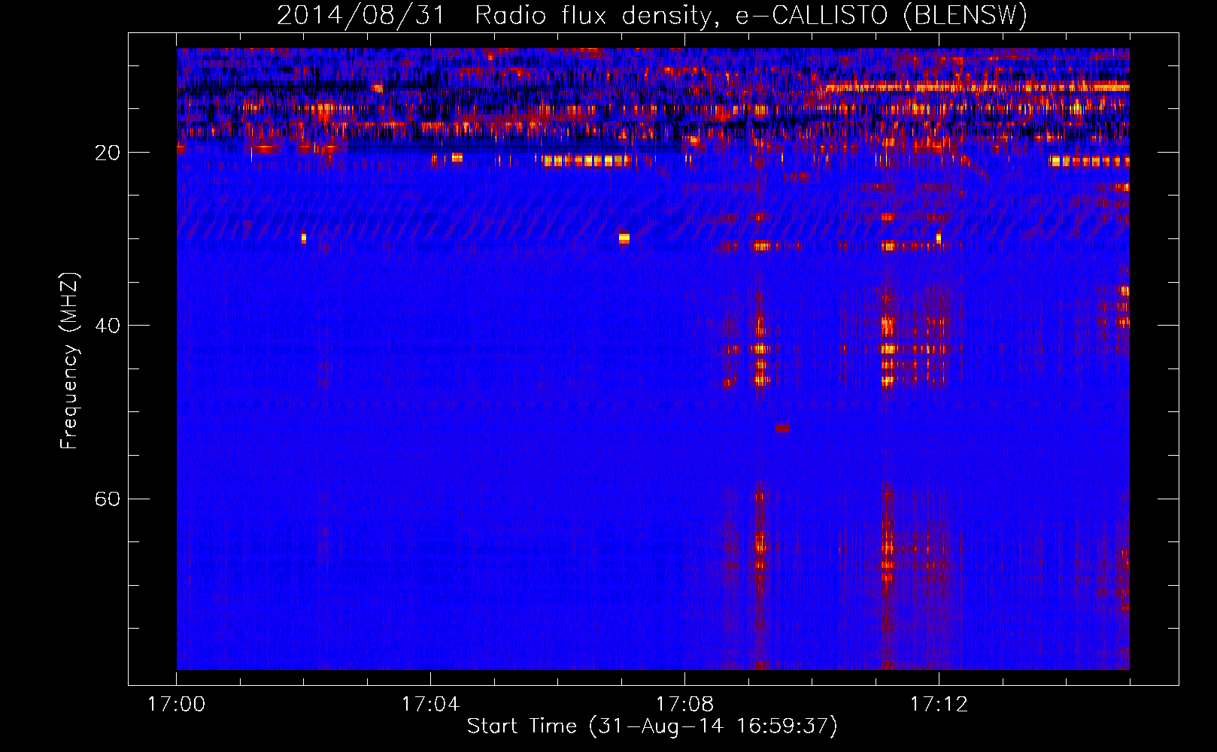Click the '17:04' time tick label
Screen dimensions: 1217x752
coord(430,704)
